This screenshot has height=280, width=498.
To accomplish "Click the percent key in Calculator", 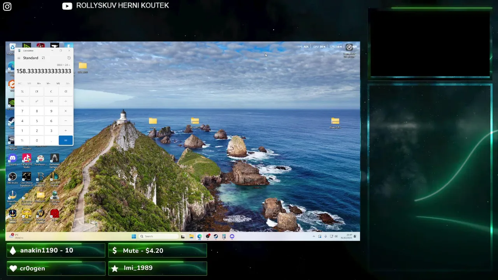I will (x=22, y=91).
